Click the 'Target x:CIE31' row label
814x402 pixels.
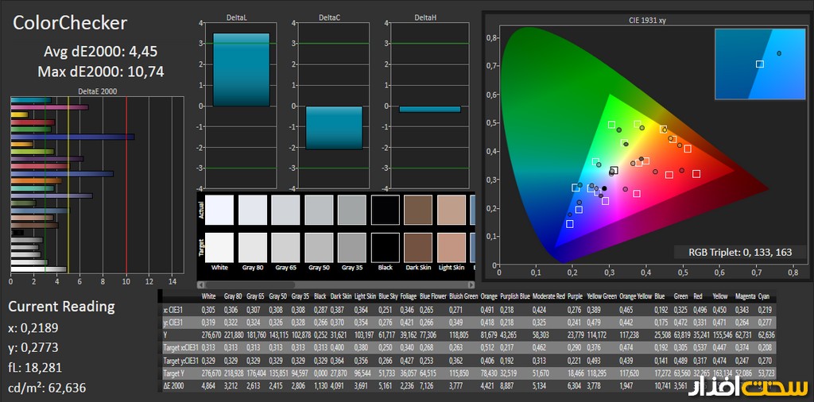click(180, 347)
